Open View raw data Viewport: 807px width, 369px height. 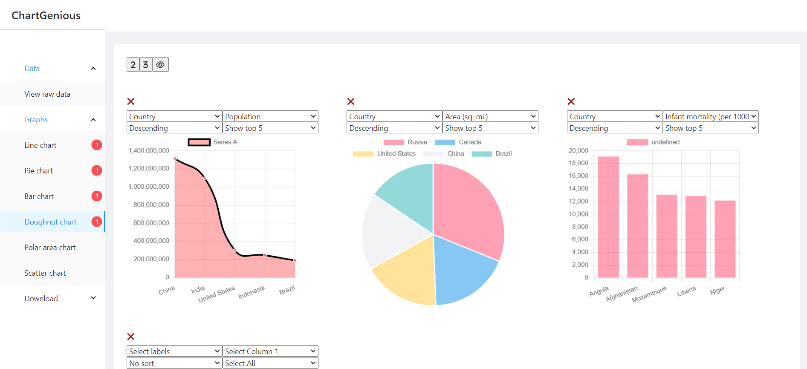(x=52, y=94)
